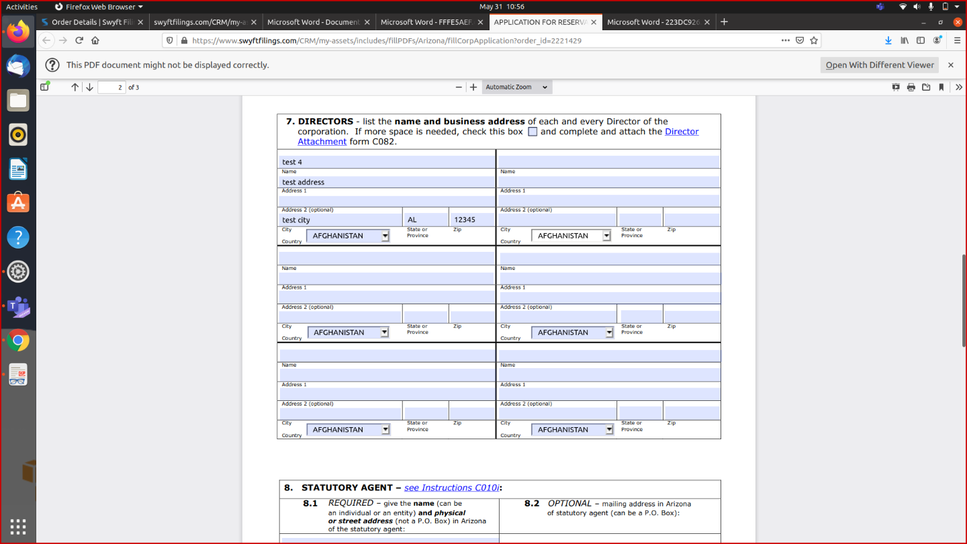Viewport: 967px width, 544px height.
Task: Bookmark this page with star icon
Action: [814, 40]
